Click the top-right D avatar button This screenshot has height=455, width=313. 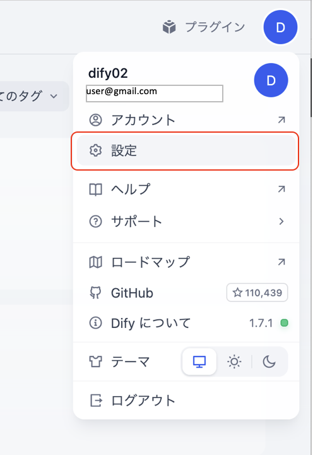[x=280, y=27]
